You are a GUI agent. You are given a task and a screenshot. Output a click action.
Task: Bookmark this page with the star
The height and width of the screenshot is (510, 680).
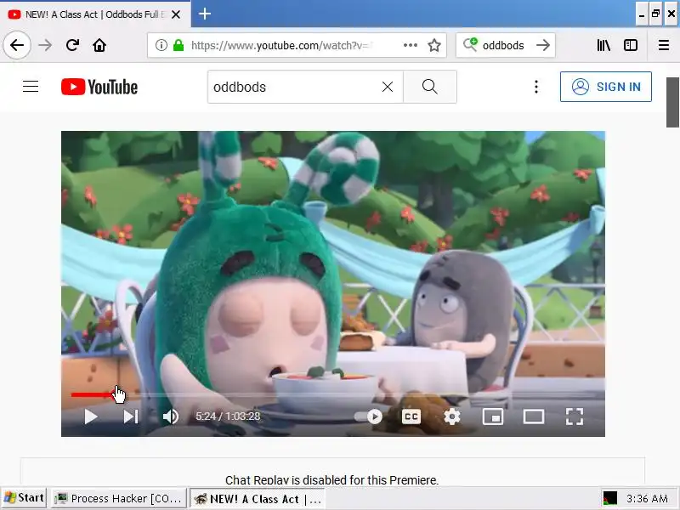tap(434, 45)
